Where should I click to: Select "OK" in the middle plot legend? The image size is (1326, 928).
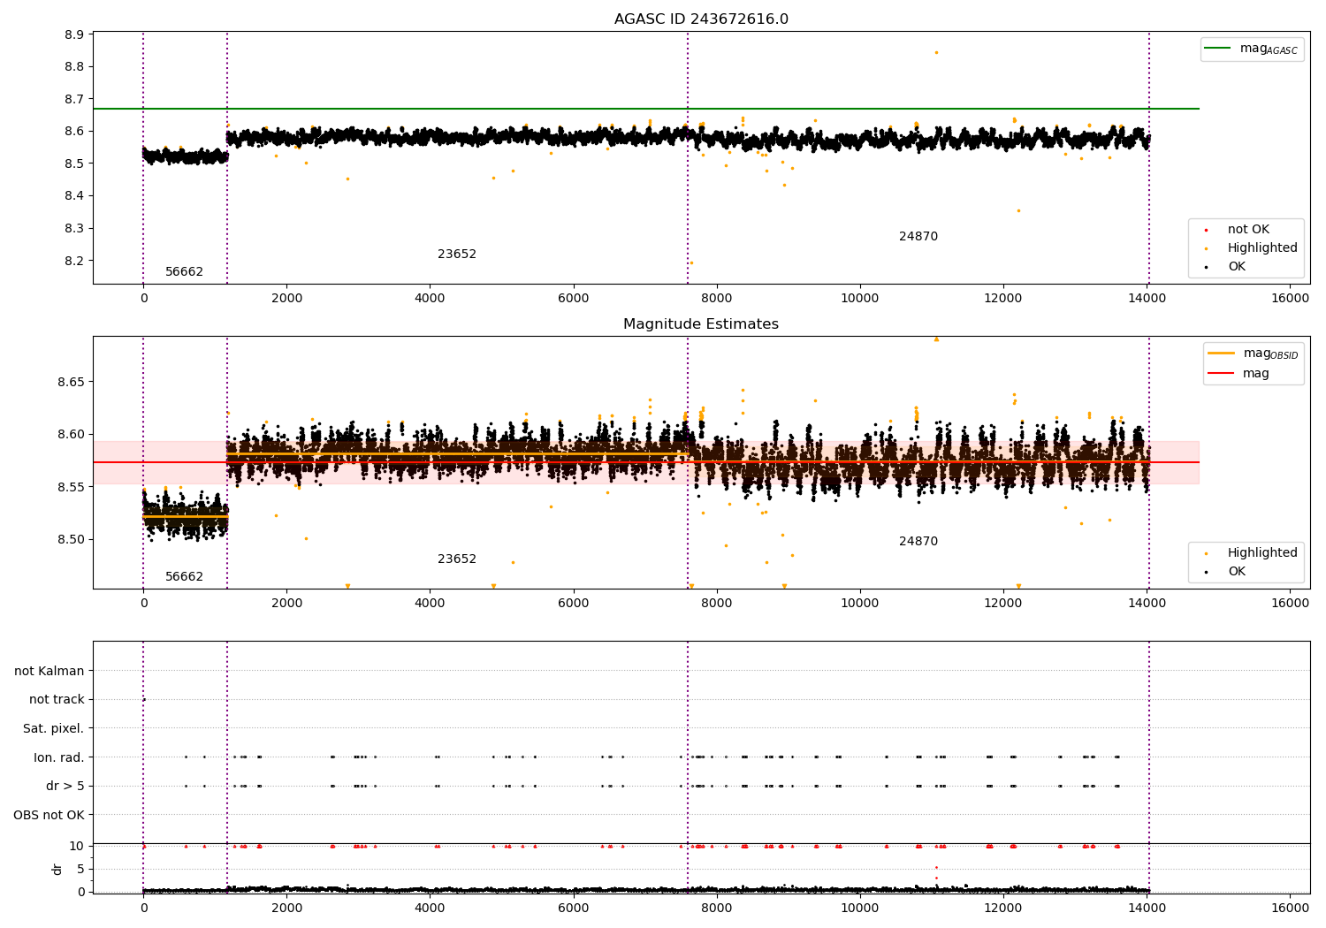(1237, 572)
